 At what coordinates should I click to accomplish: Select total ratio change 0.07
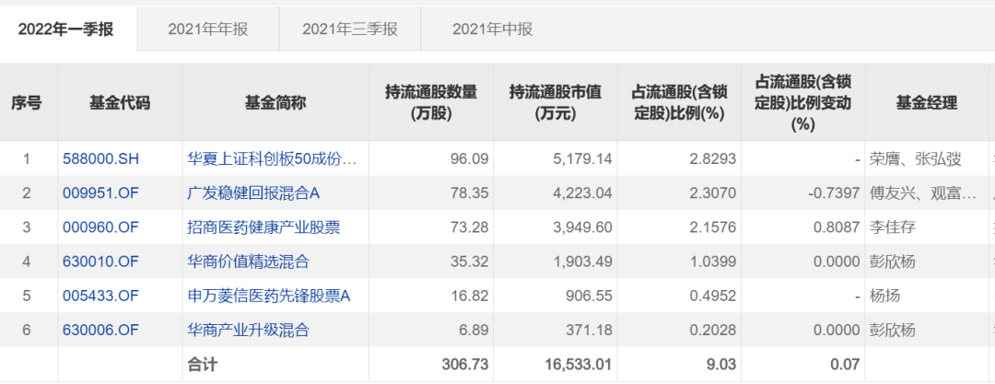point(845,365)
